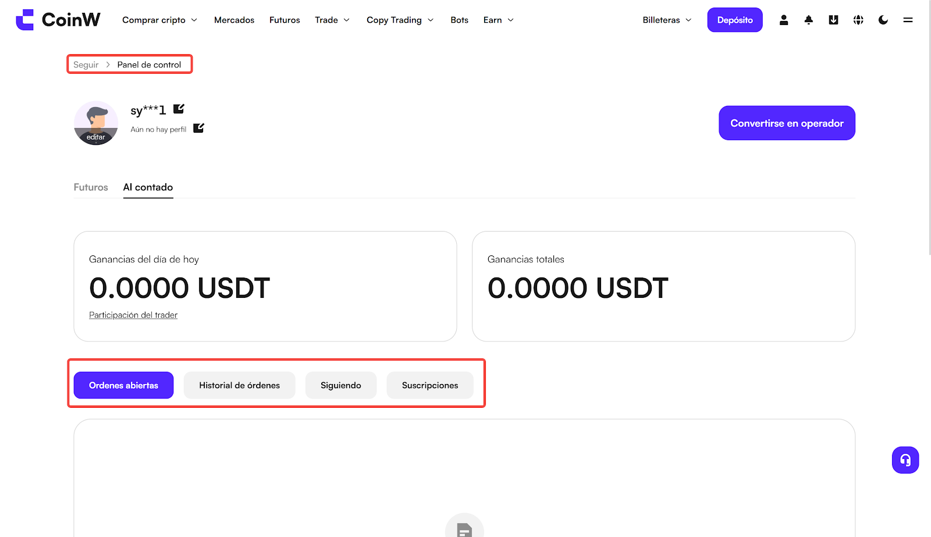This screenshot has height=537, width=931.
Task: Edit the profile description
Action: pyautogui.click(x=198, y=128)
